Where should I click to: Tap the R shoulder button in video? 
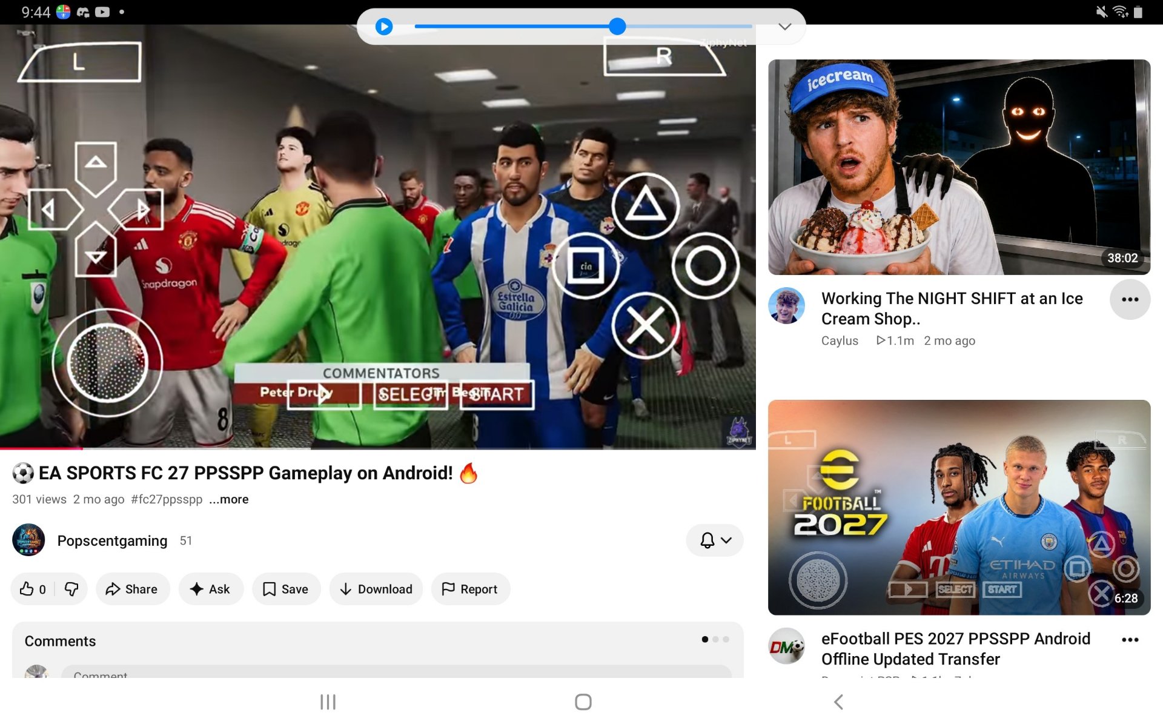coord(664,58)
